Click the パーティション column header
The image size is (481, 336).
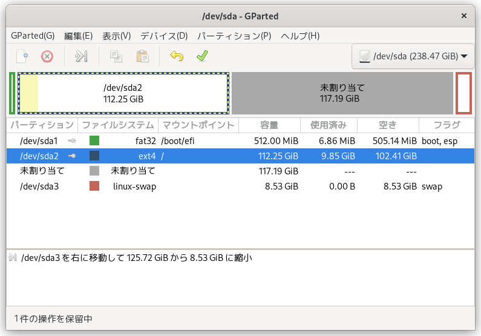click(42, 125)
